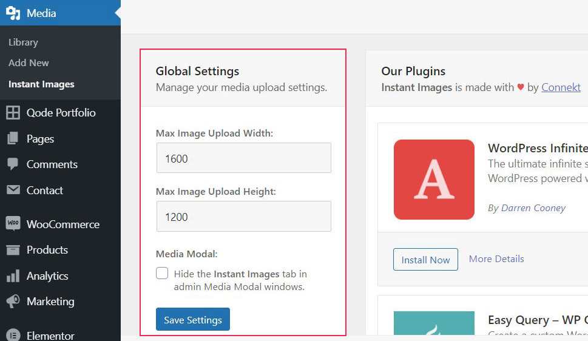Click the WordPress Infinite Scroll plugin logo
Screen dimensions: 588x341
tap(434, 180)
